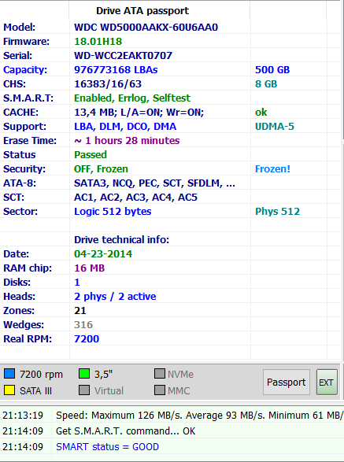Select Erase Time ~ 1 hours 28 minutes

click(127, 141)
